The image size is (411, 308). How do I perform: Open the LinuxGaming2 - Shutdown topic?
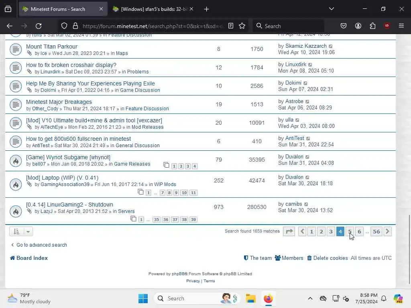(69, 205)
